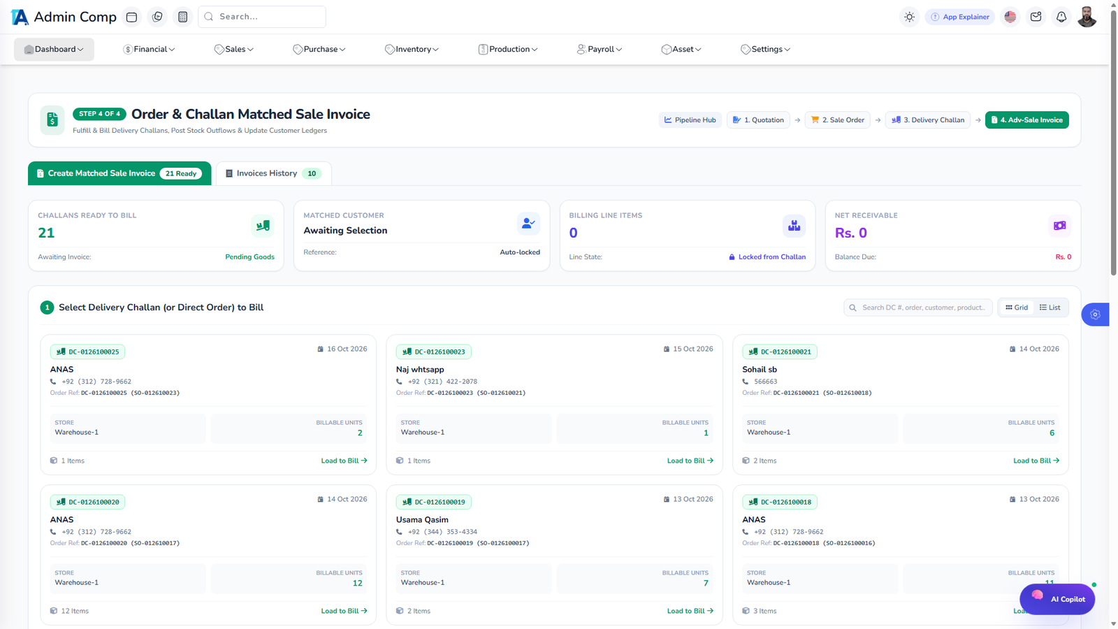1118x629 pixels.
Task: Open the Asset menu
Action: tap(681, 49)
